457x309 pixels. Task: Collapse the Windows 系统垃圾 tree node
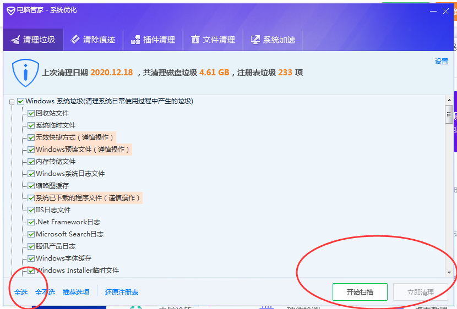[x=12, y=101]
